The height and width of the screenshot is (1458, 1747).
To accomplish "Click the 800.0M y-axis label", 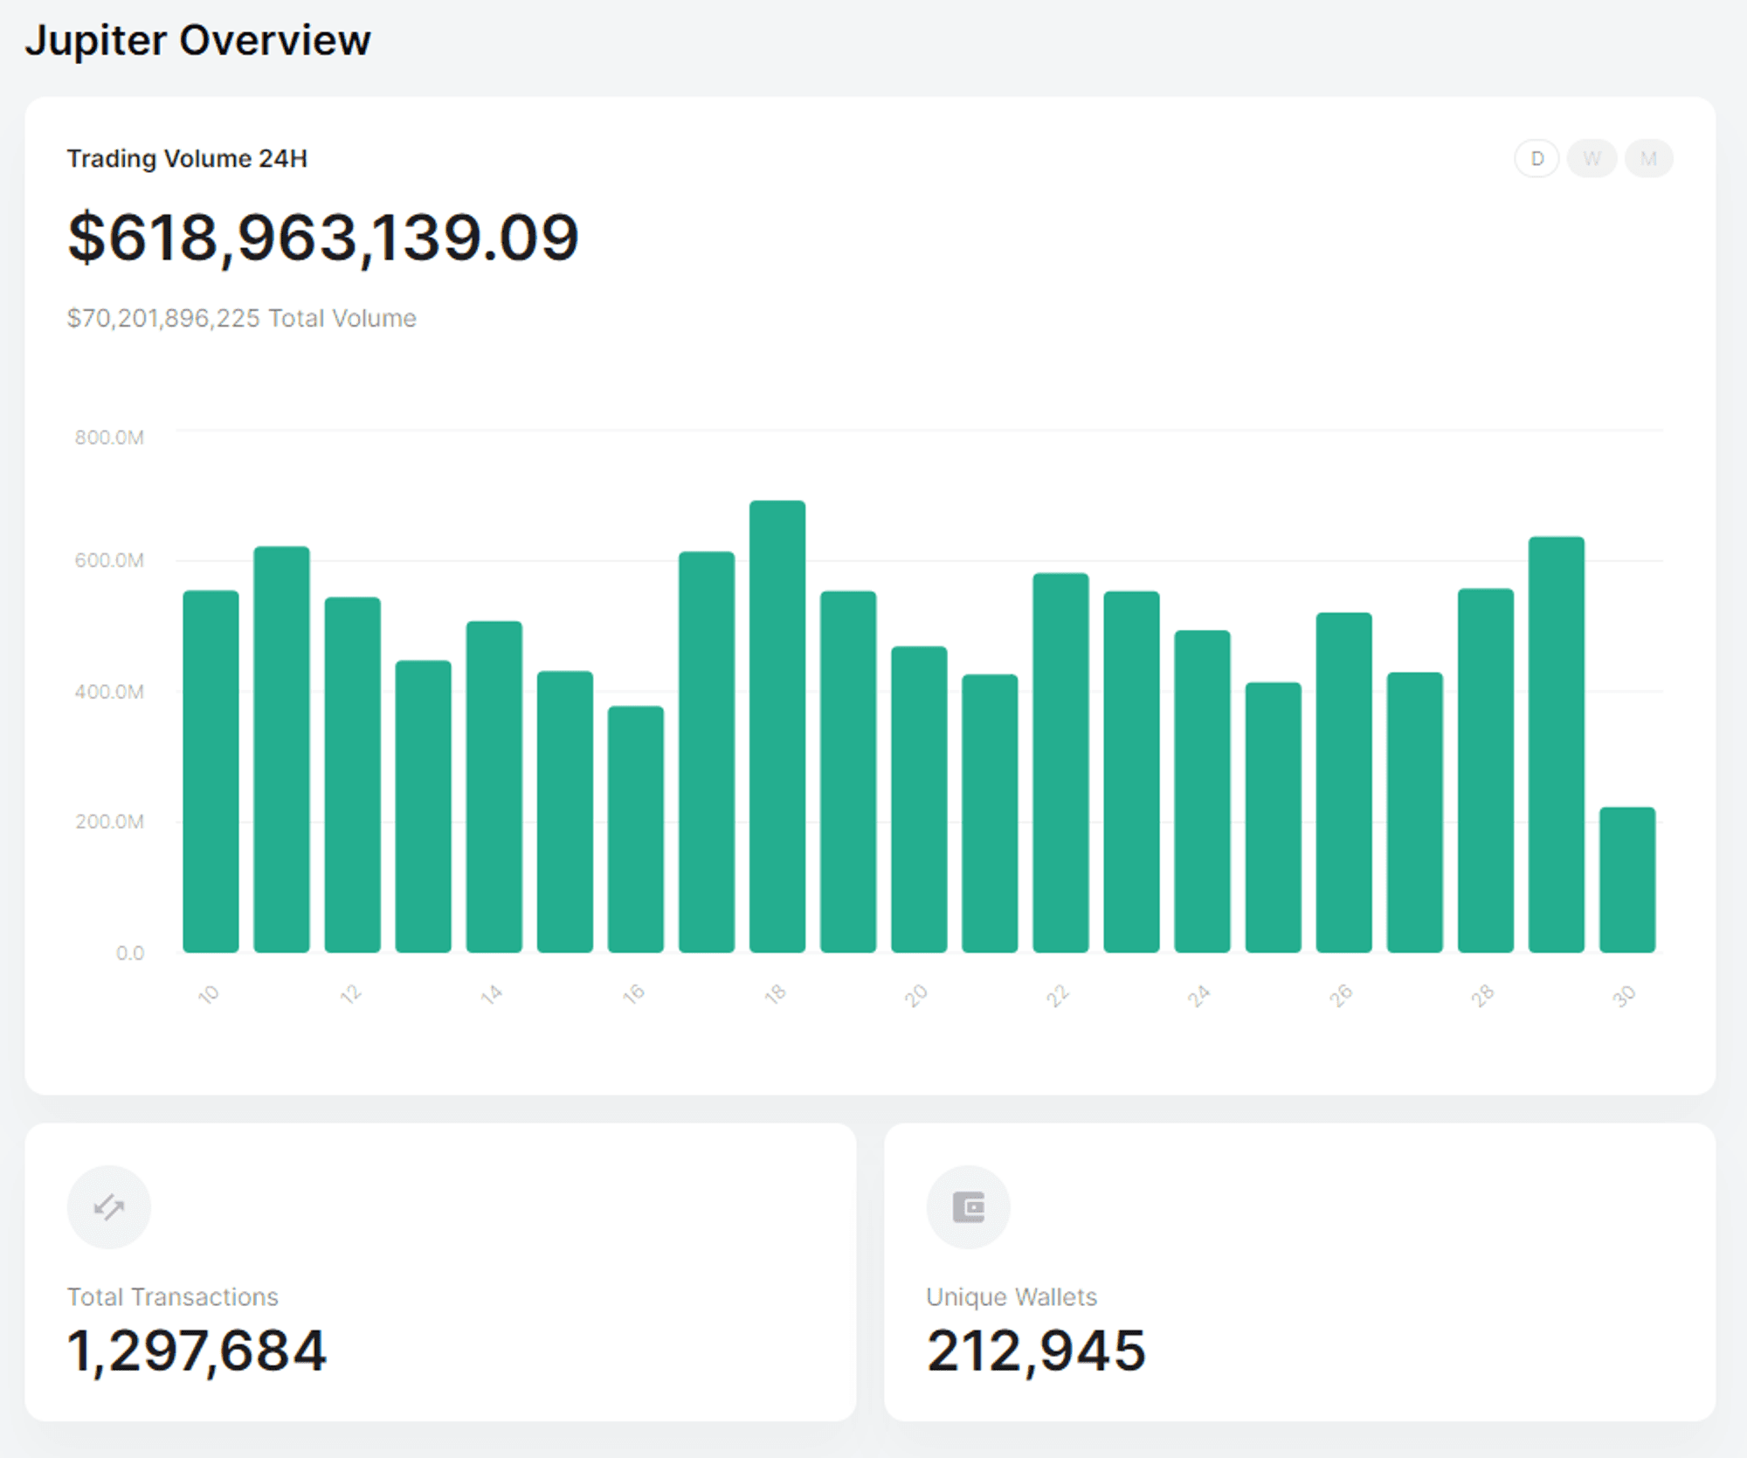I will point(109,438).
